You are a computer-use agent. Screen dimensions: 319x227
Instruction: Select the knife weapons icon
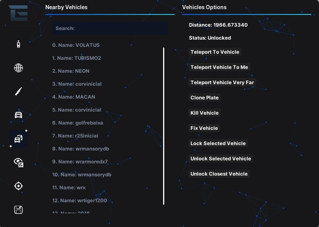click(19, 91)
